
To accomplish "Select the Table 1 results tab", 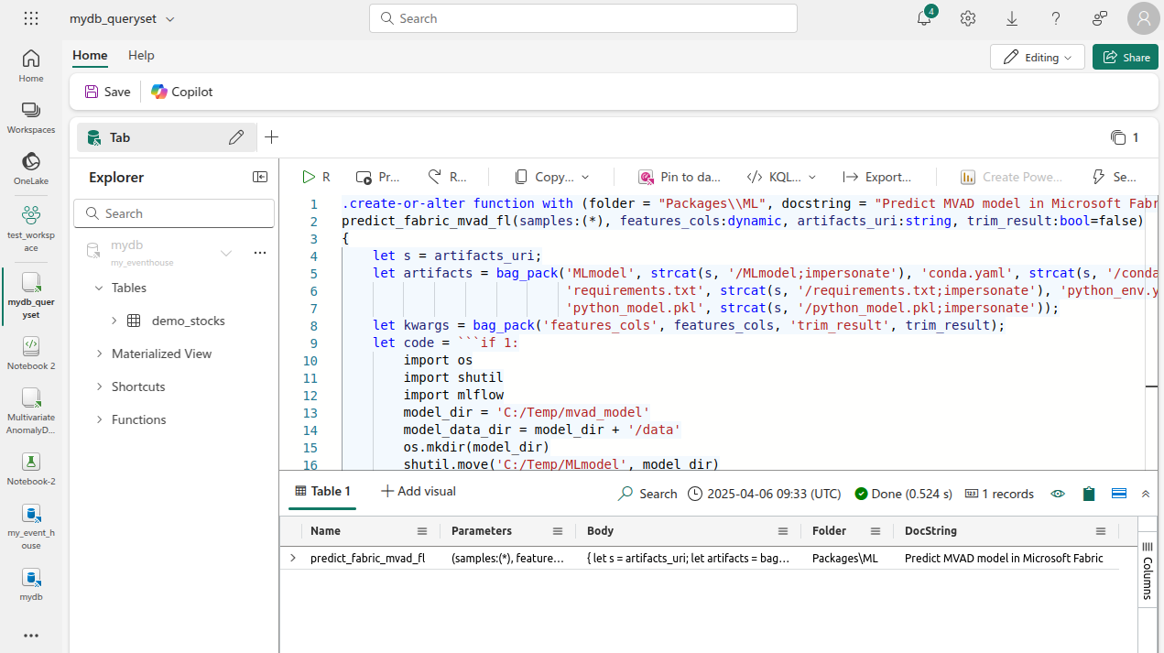I will (322, 492).
